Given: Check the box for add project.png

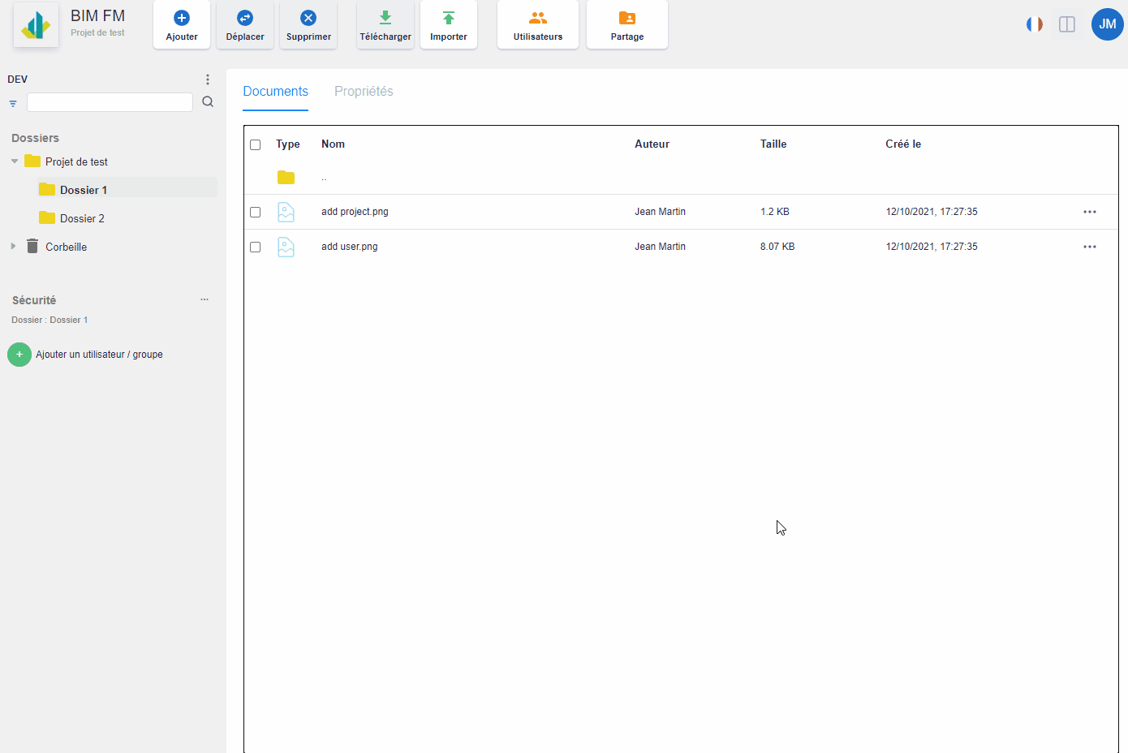Looking at the screenshot, I should tap(256, 212).
